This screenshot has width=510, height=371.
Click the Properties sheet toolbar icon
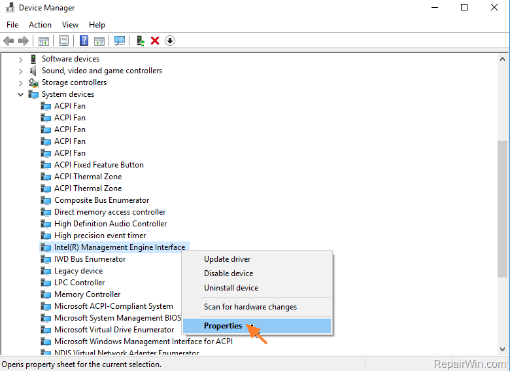coord(64,41)
